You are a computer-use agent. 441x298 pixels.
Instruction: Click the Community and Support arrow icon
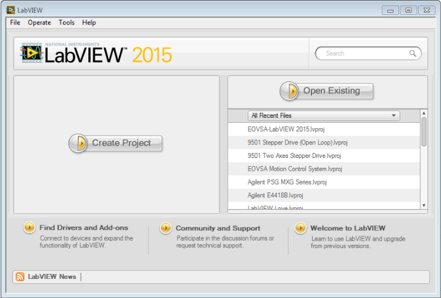click(x=166, y=228)
